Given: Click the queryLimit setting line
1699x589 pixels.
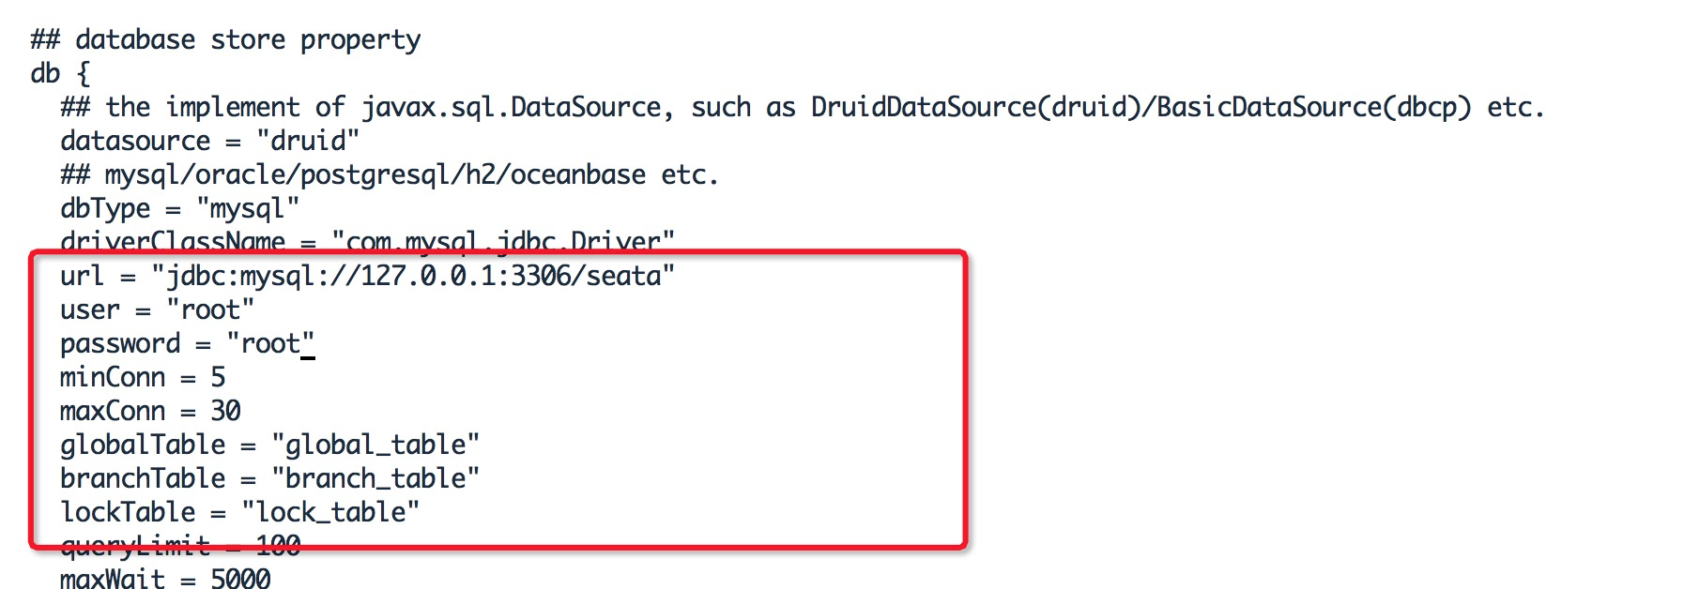Looking at the screenshot, I should (180, 546).
